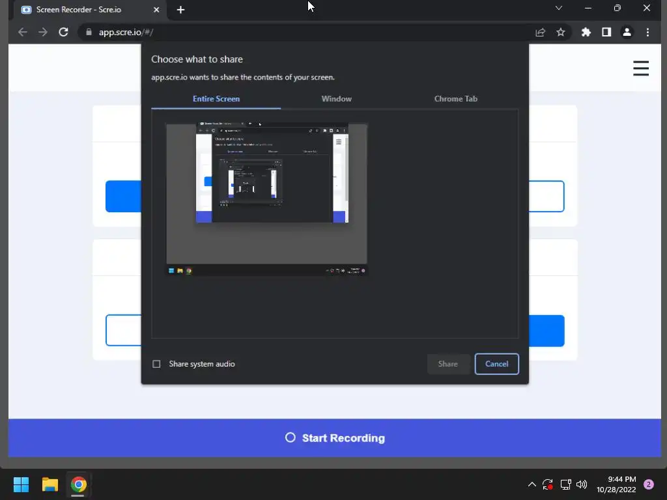This screenshot has width=667, height=500.
Task: Click Chrome icon in taskbar
Action: tap(78, 484)
